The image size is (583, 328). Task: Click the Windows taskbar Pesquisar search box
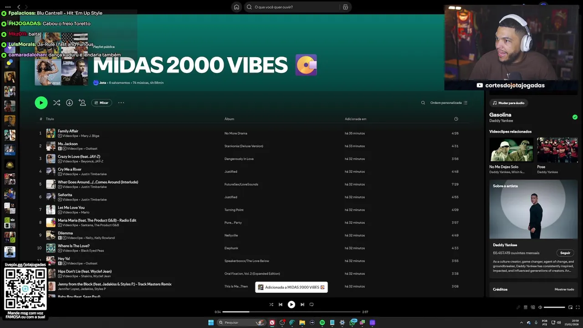click(241, 323)
